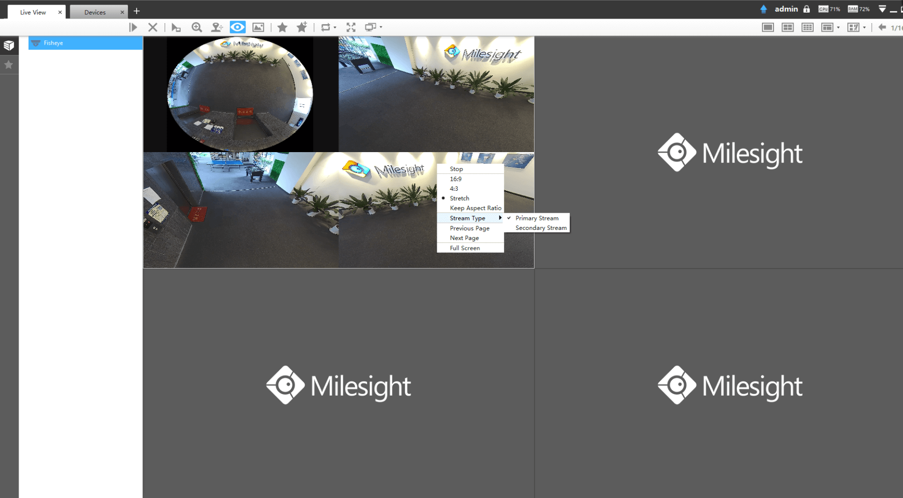This screenshot has width=903, height=498.
Task: Select single-window layout icon
Action: click(x=768, y=27)
